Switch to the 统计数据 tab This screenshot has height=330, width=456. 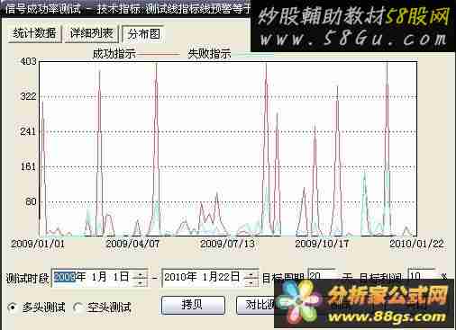[x=35, y=34]
